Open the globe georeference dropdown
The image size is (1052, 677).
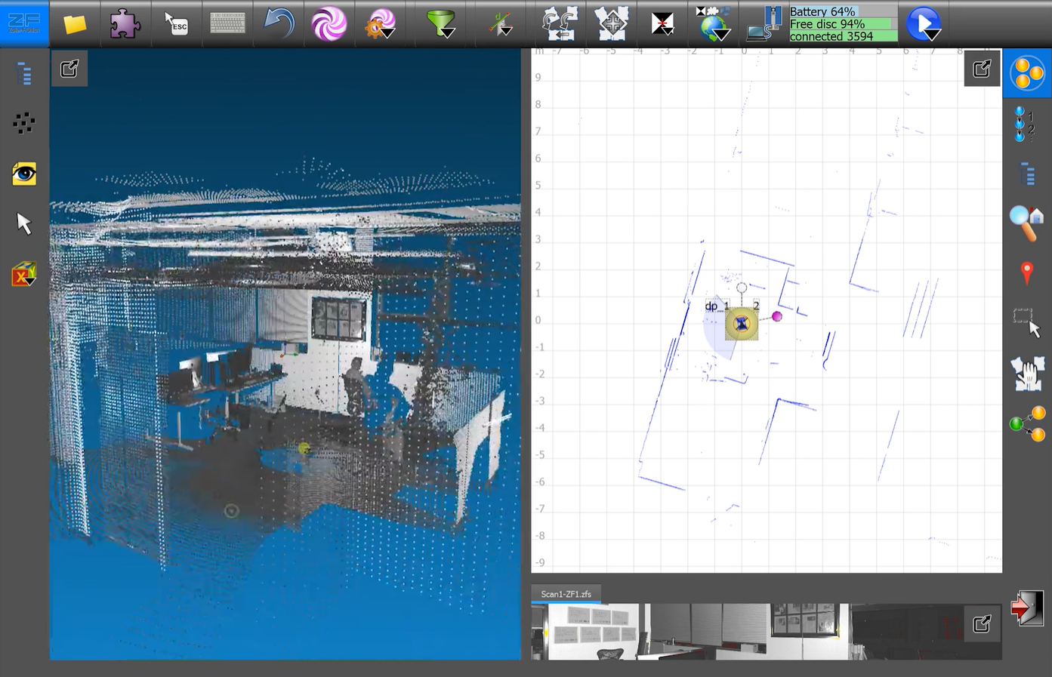[x=713, y=23]
